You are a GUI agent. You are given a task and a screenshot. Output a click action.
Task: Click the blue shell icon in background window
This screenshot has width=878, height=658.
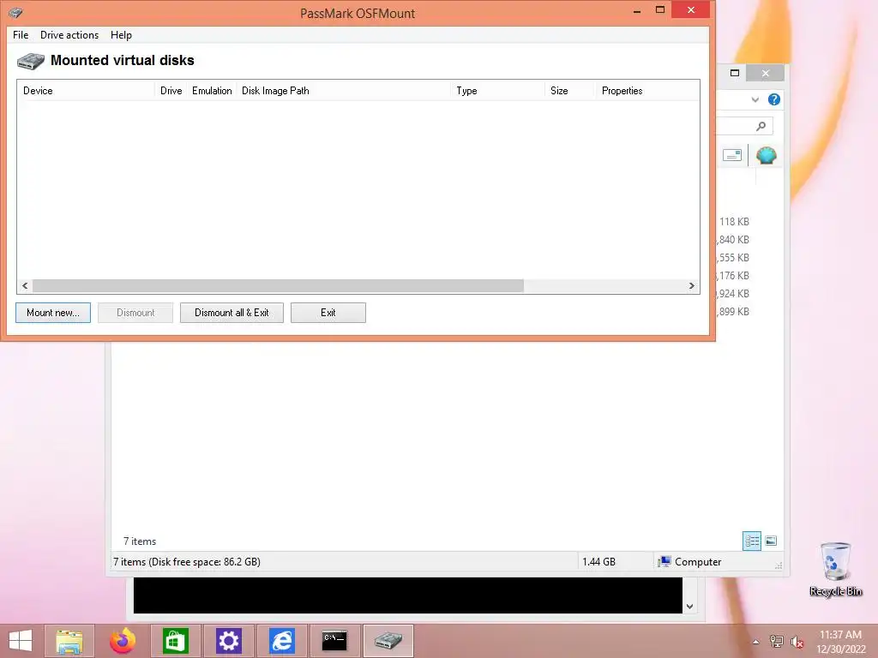(x=766, y=155)
